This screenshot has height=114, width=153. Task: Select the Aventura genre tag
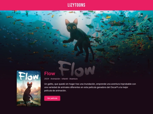(x=73, y=79)
